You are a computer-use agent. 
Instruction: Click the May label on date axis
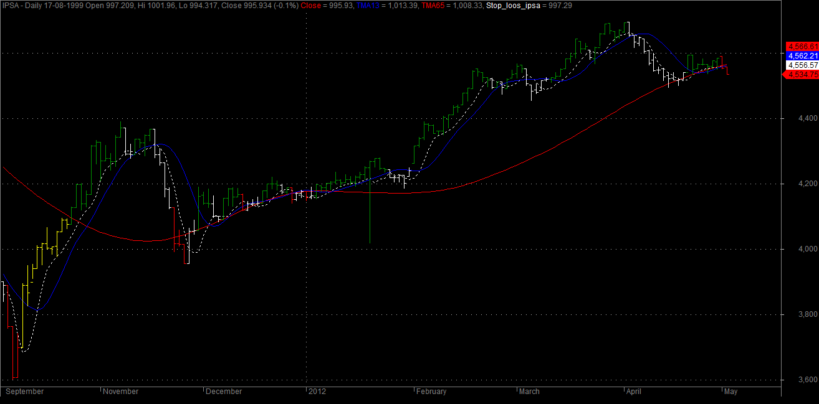click(x=730, y=392)
